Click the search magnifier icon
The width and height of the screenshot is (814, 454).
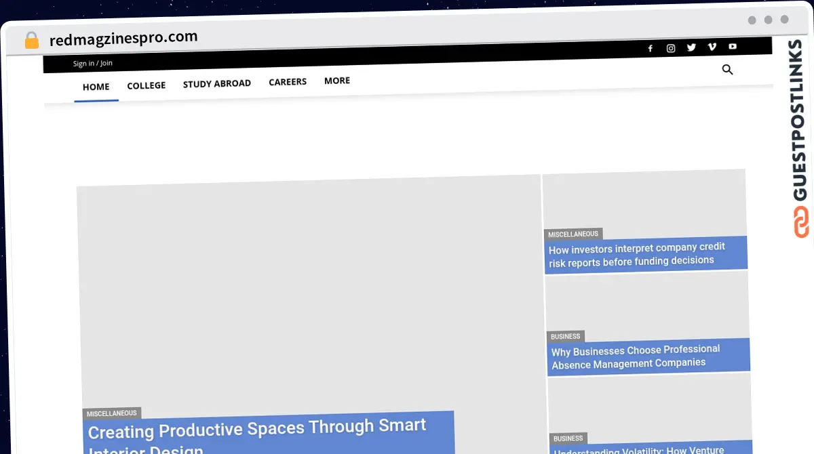click(728, 69)
